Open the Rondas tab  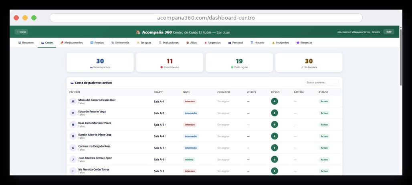(97, 43)
